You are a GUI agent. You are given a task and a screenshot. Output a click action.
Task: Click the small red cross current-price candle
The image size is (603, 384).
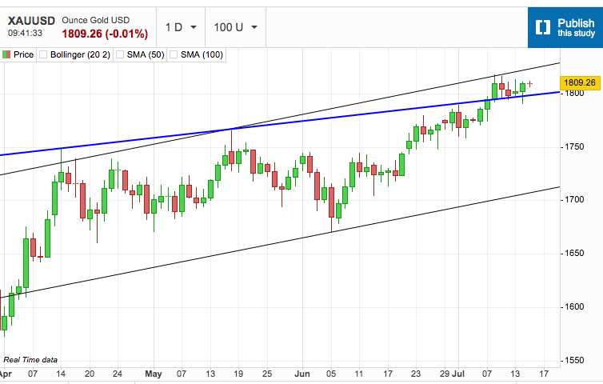click(x=530, y=83)
